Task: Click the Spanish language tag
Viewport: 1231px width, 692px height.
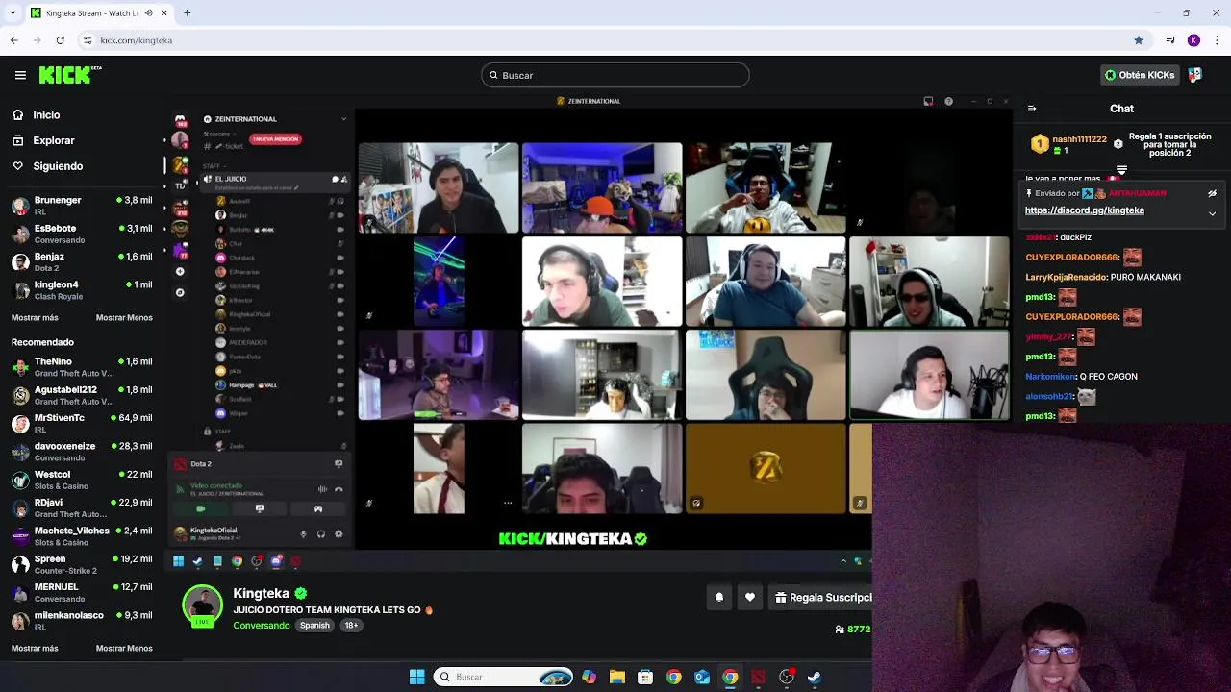Action: click(x=314, y=626)
